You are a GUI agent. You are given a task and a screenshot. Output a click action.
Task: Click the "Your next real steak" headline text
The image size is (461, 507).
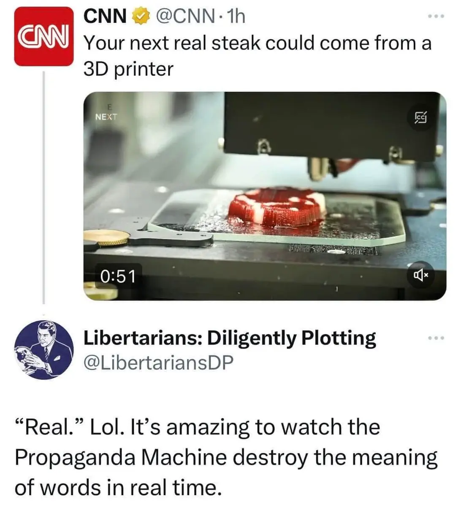click(258, 43)
